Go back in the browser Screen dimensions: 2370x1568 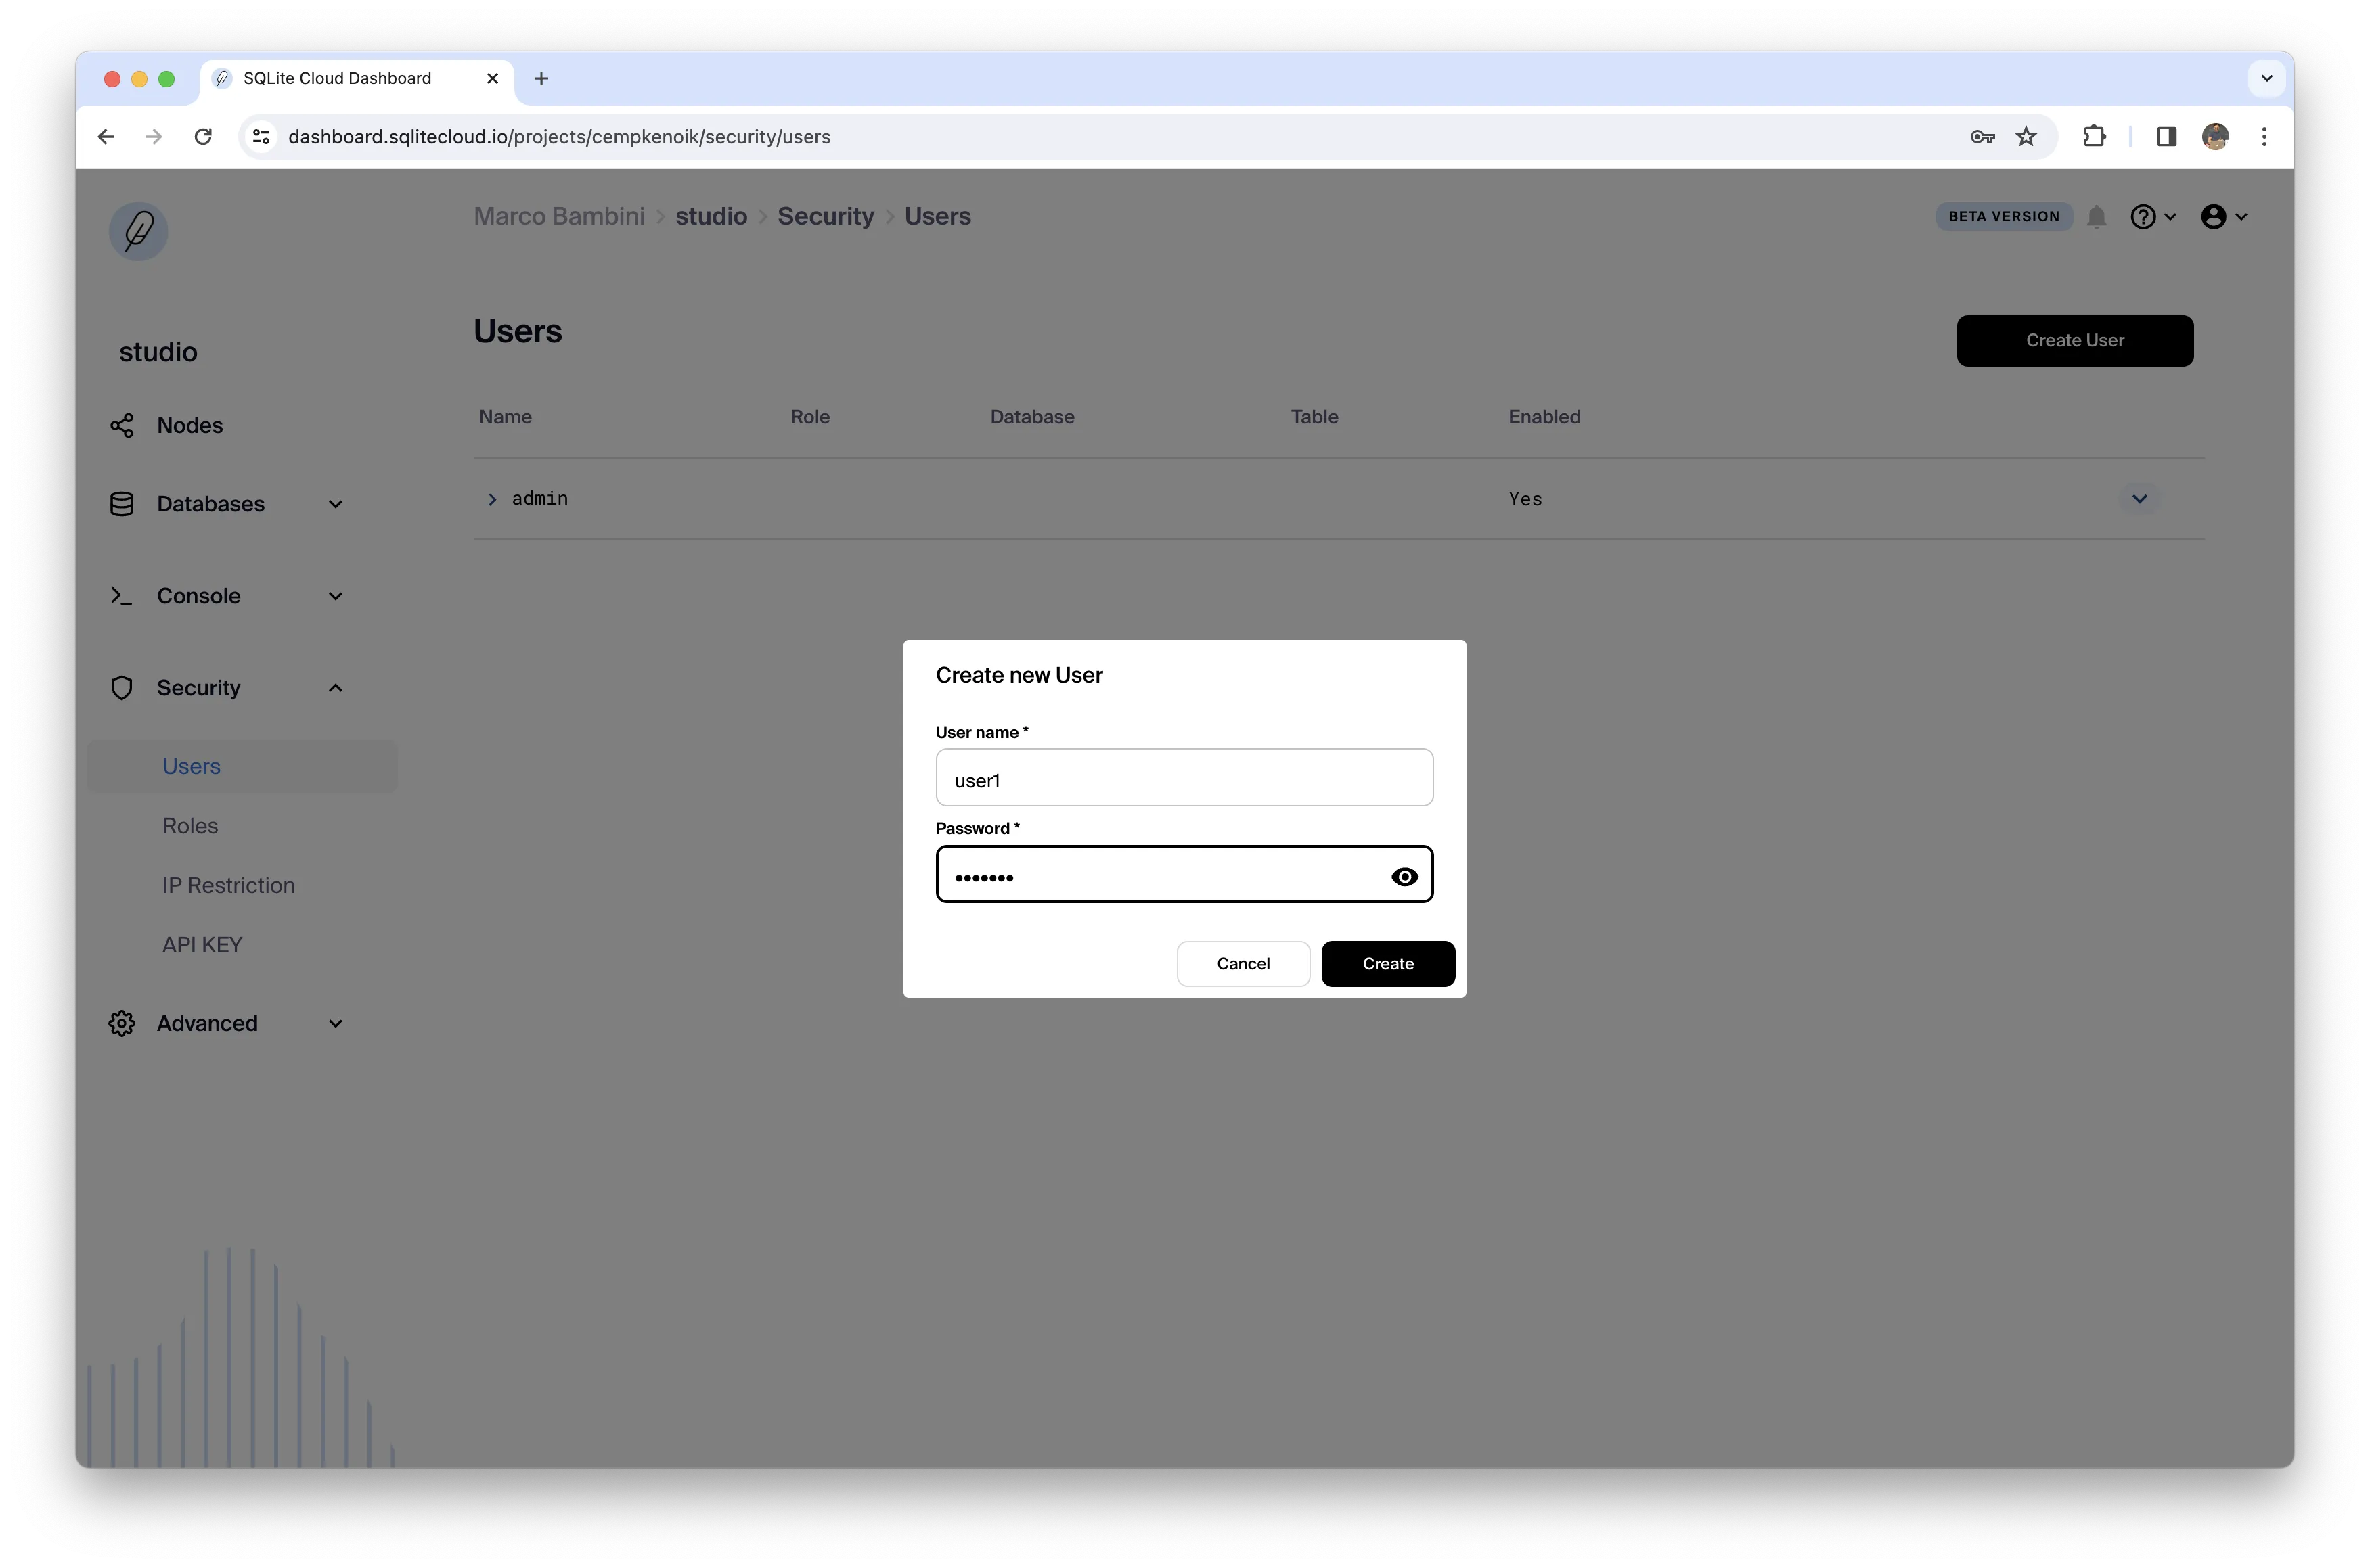(x=106, y=136)
